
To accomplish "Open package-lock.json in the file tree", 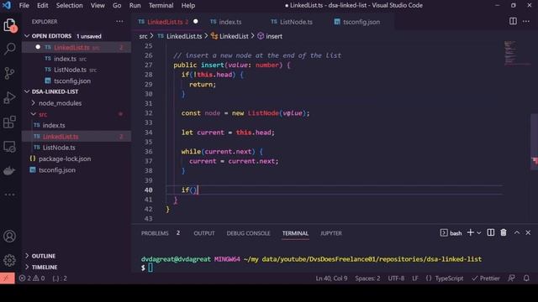I will (x=65, y=159).
